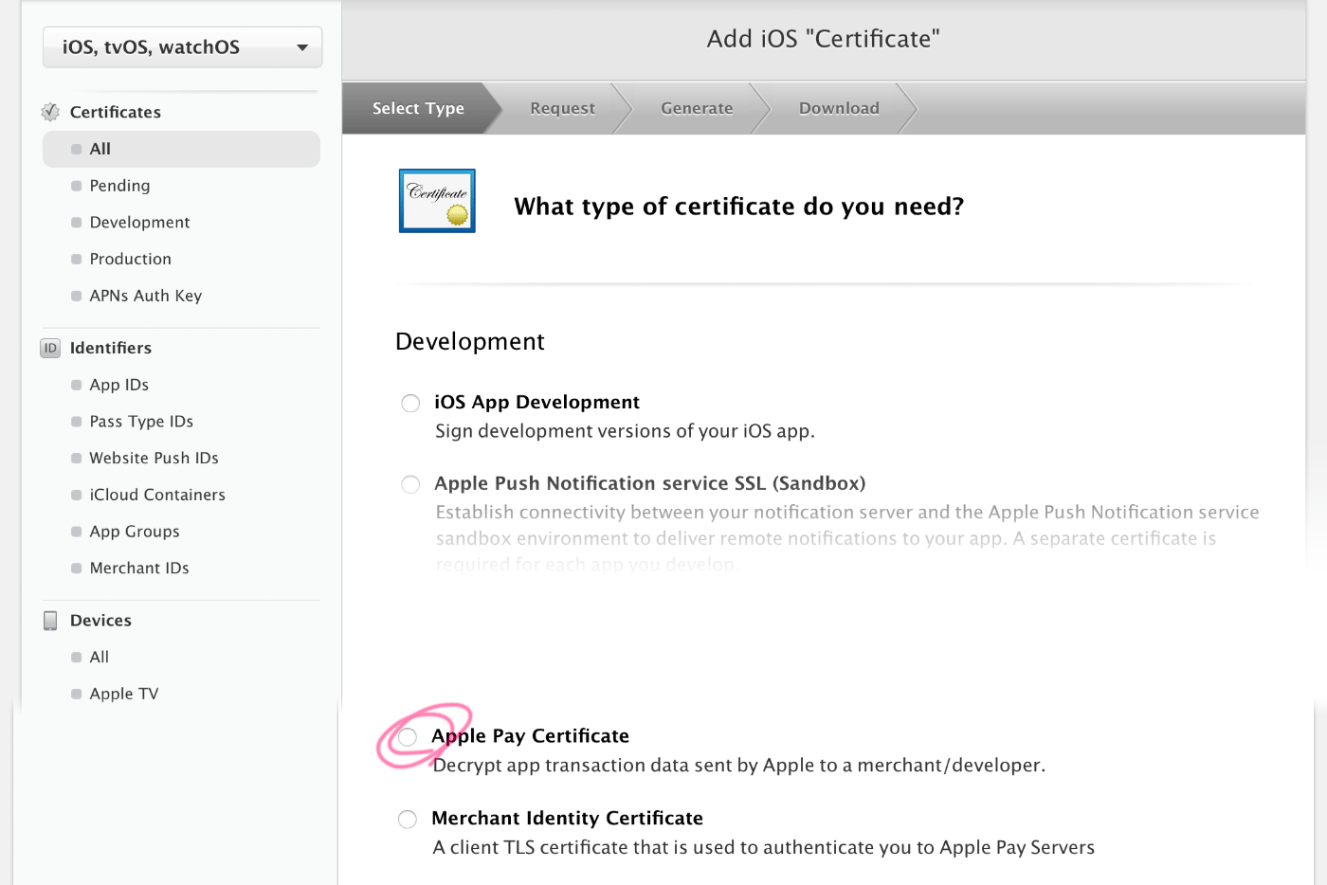This screenshot has width=1327, height=885.
Task: Click the Request step tab
Action: [x=562, y=108]
